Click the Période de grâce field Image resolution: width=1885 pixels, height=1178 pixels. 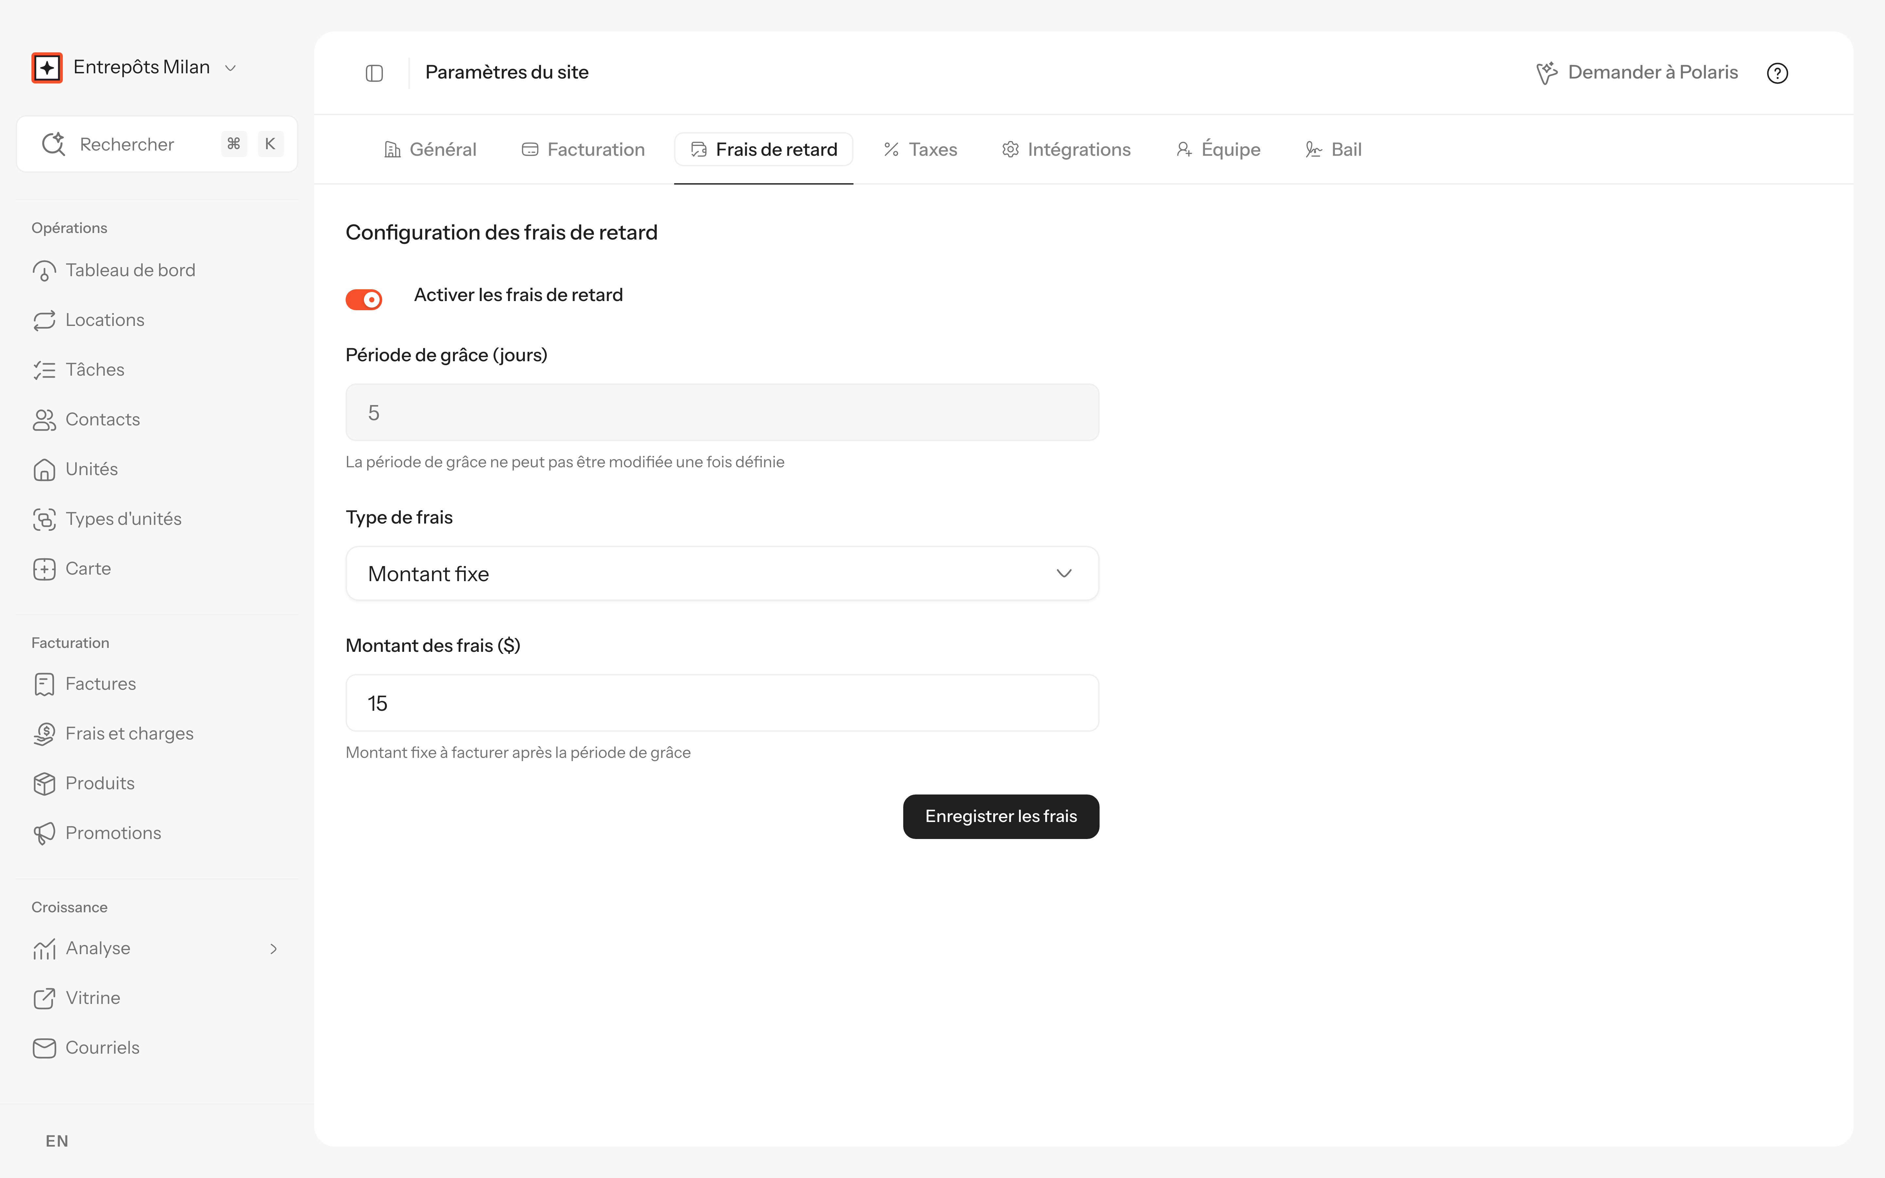[x=722, y=412]
